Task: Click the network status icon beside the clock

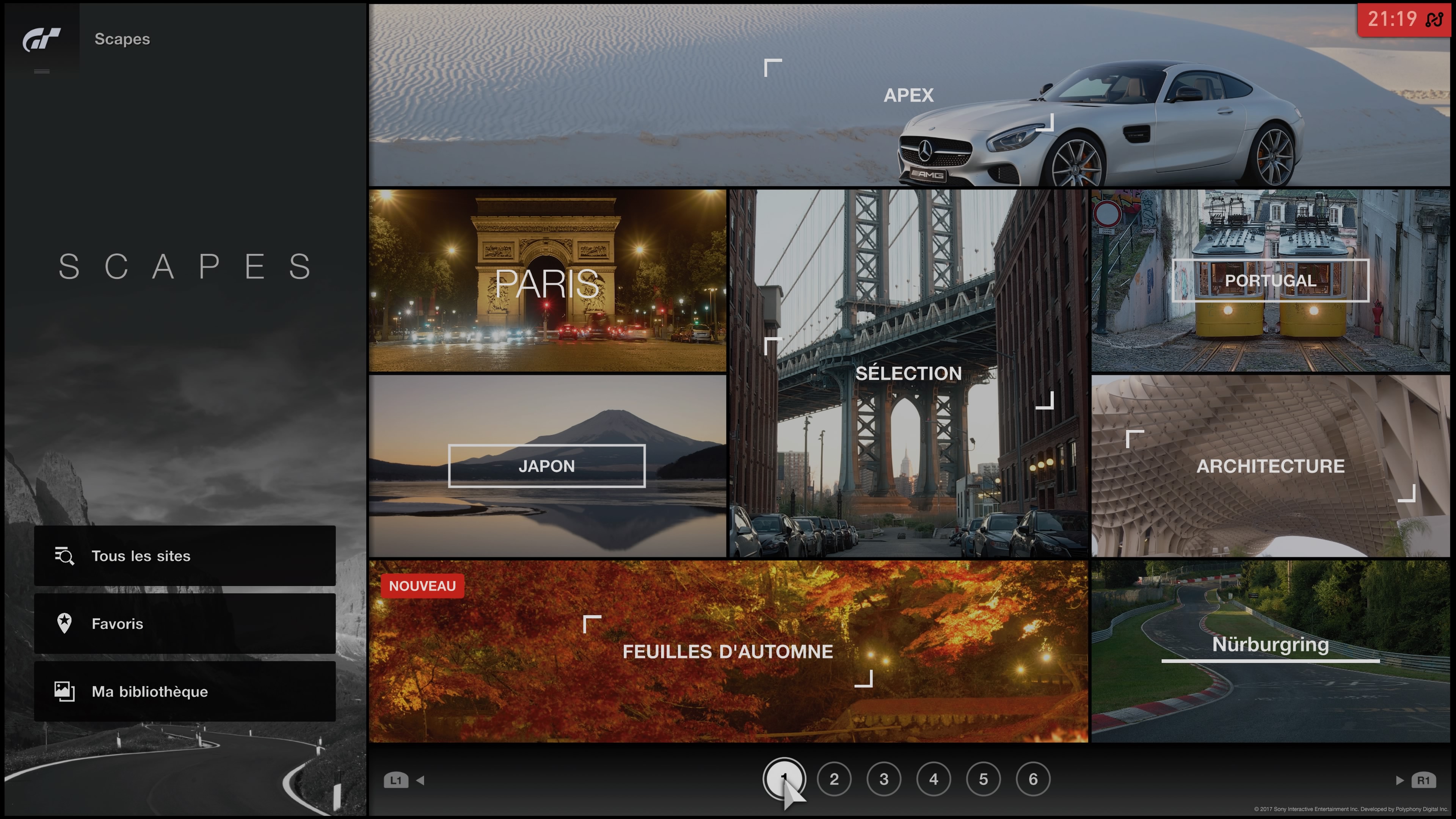Action: [x=1434, y=19]
